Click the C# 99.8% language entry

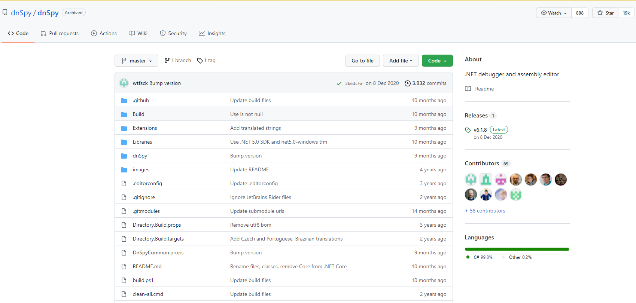480,257
